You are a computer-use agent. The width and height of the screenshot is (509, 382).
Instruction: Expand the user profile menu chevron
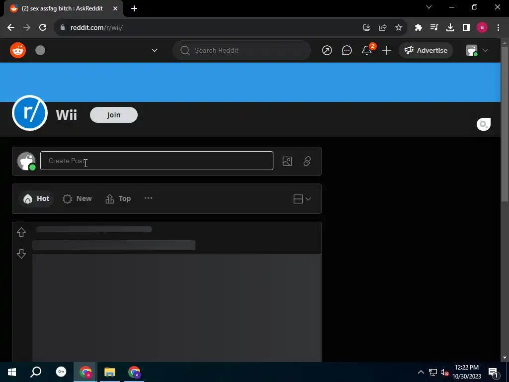[485, 50]
